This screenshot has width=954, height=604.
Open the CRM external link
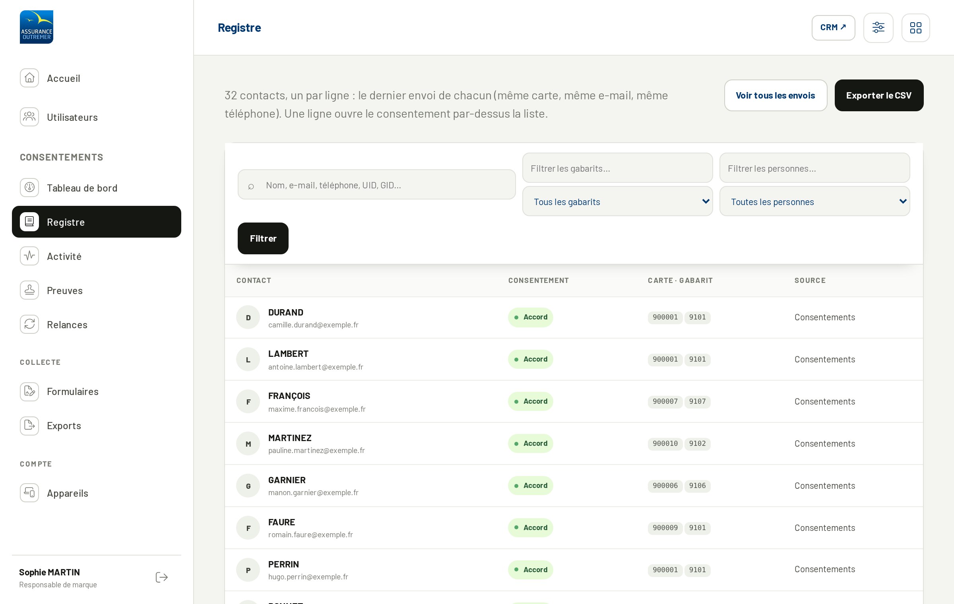[x=834, y=28]
